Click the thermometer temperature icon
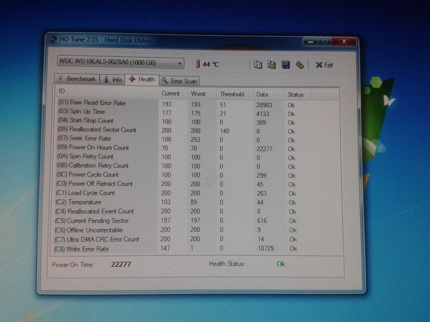The width and height of the screenshot is (430, 322). click(x=197, y=64)
